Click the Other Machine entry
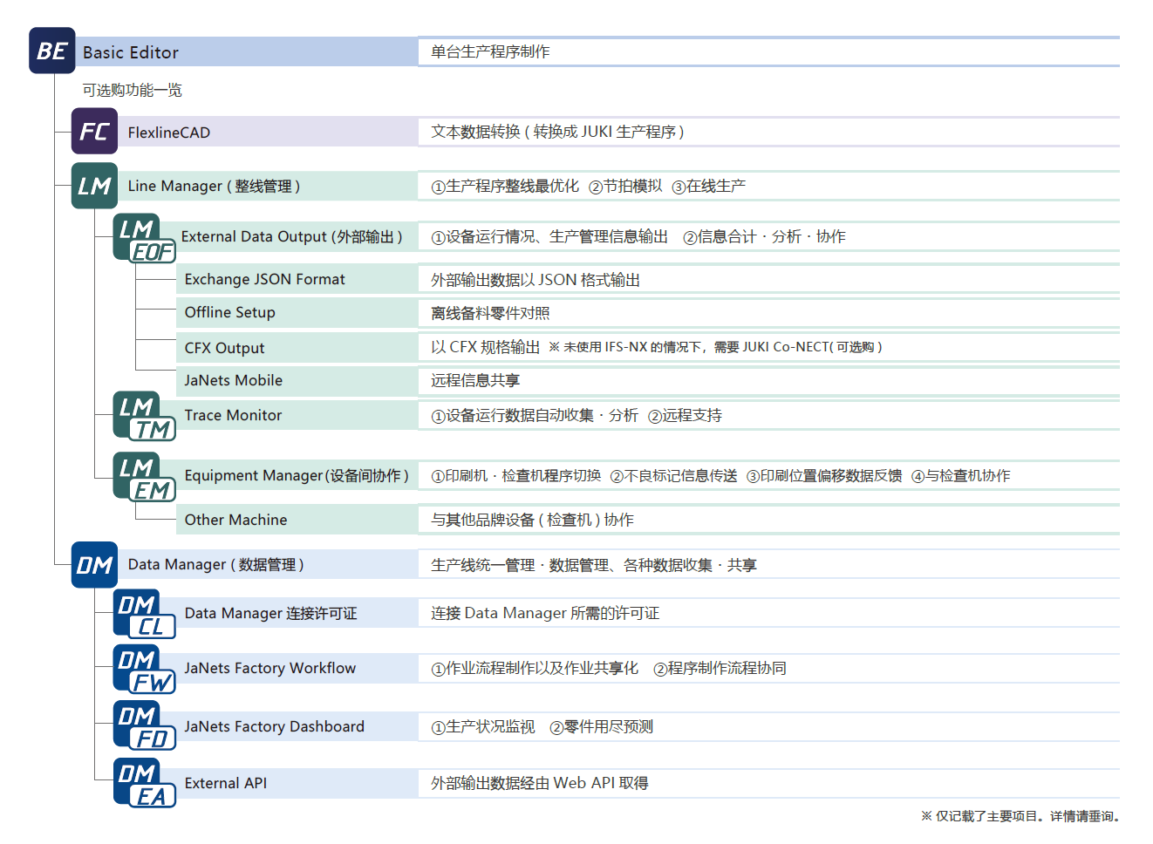 [235, 521]
